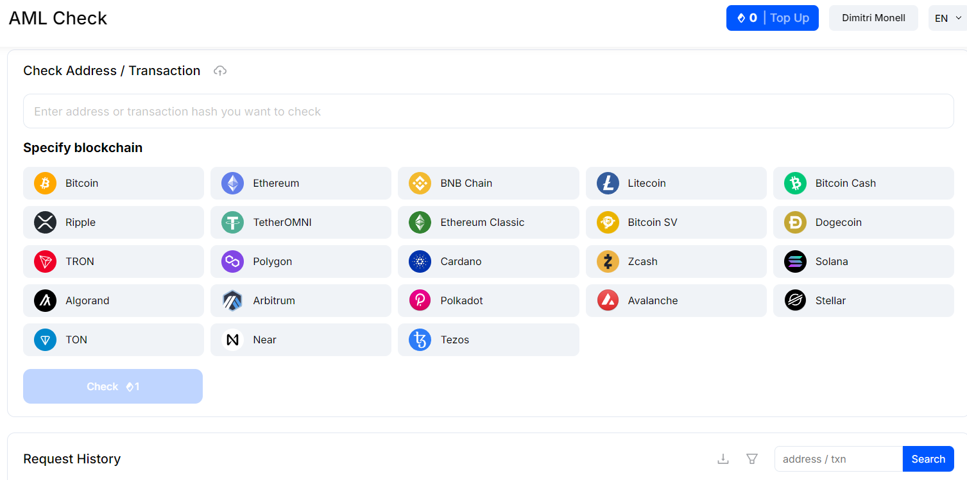
Task: Choose the Ethereum label
Action: [276, 184]
